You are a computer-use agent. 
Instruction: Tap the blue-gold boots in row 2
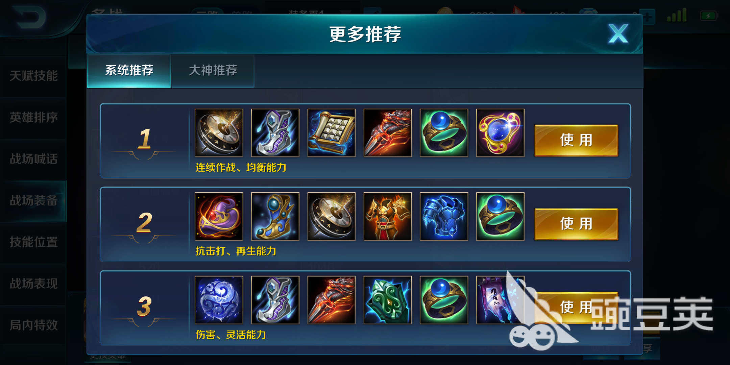point(275,216)
